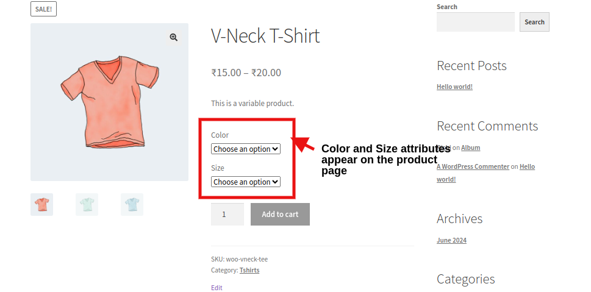Image resolution: width=591 pixels, height=292 pixels.
Task: Click the V-Neck T-Shirt product title
Action: click(x=265, y=36)
